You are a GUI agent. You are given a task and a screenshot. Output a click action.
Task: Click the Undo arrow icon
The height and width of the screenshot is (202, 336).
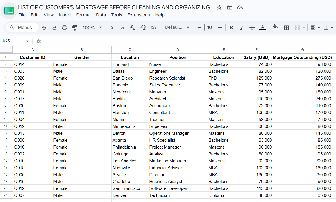pos(44,28)
